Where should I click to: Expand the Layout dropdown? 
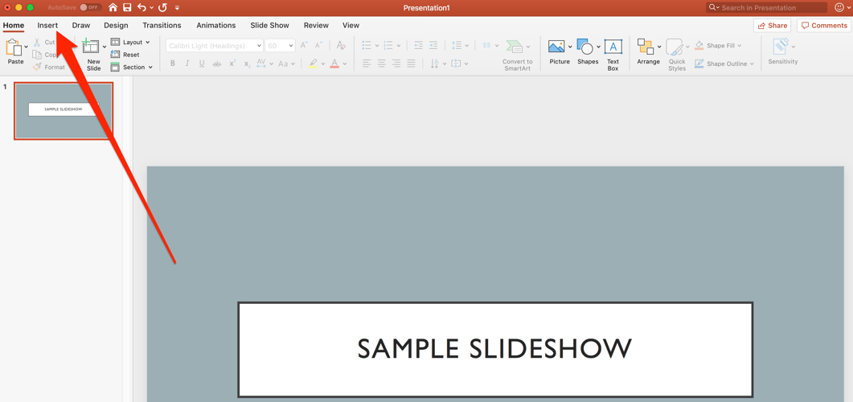tap(147, 42)
